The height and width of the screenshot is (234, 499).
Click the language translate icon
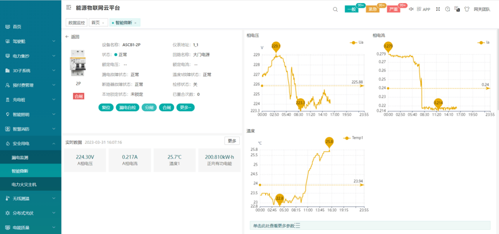[457, 9]
